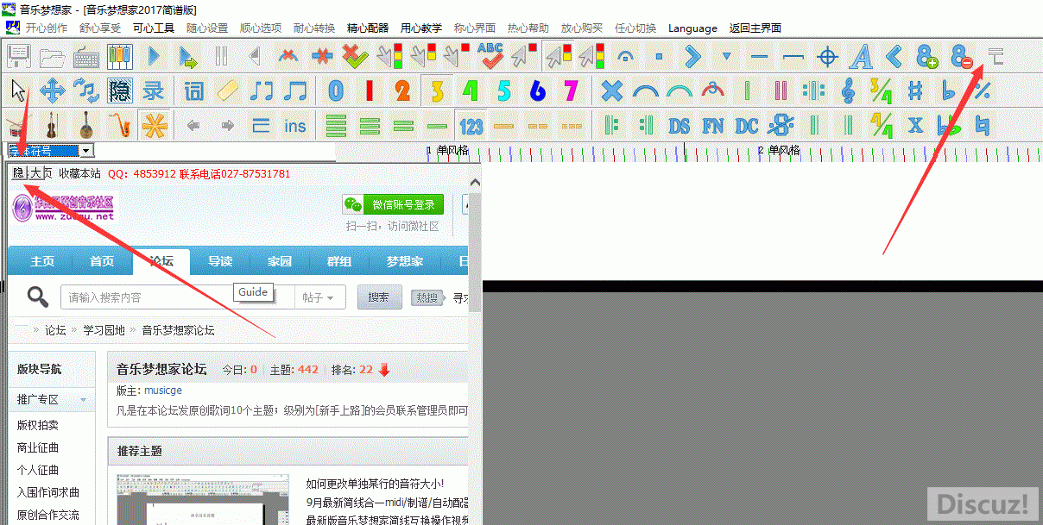This screenshot has height=525, width=1043.
Task: Choose the violin instrument icon
Action: pyautogui.click(x=53, y=125)
